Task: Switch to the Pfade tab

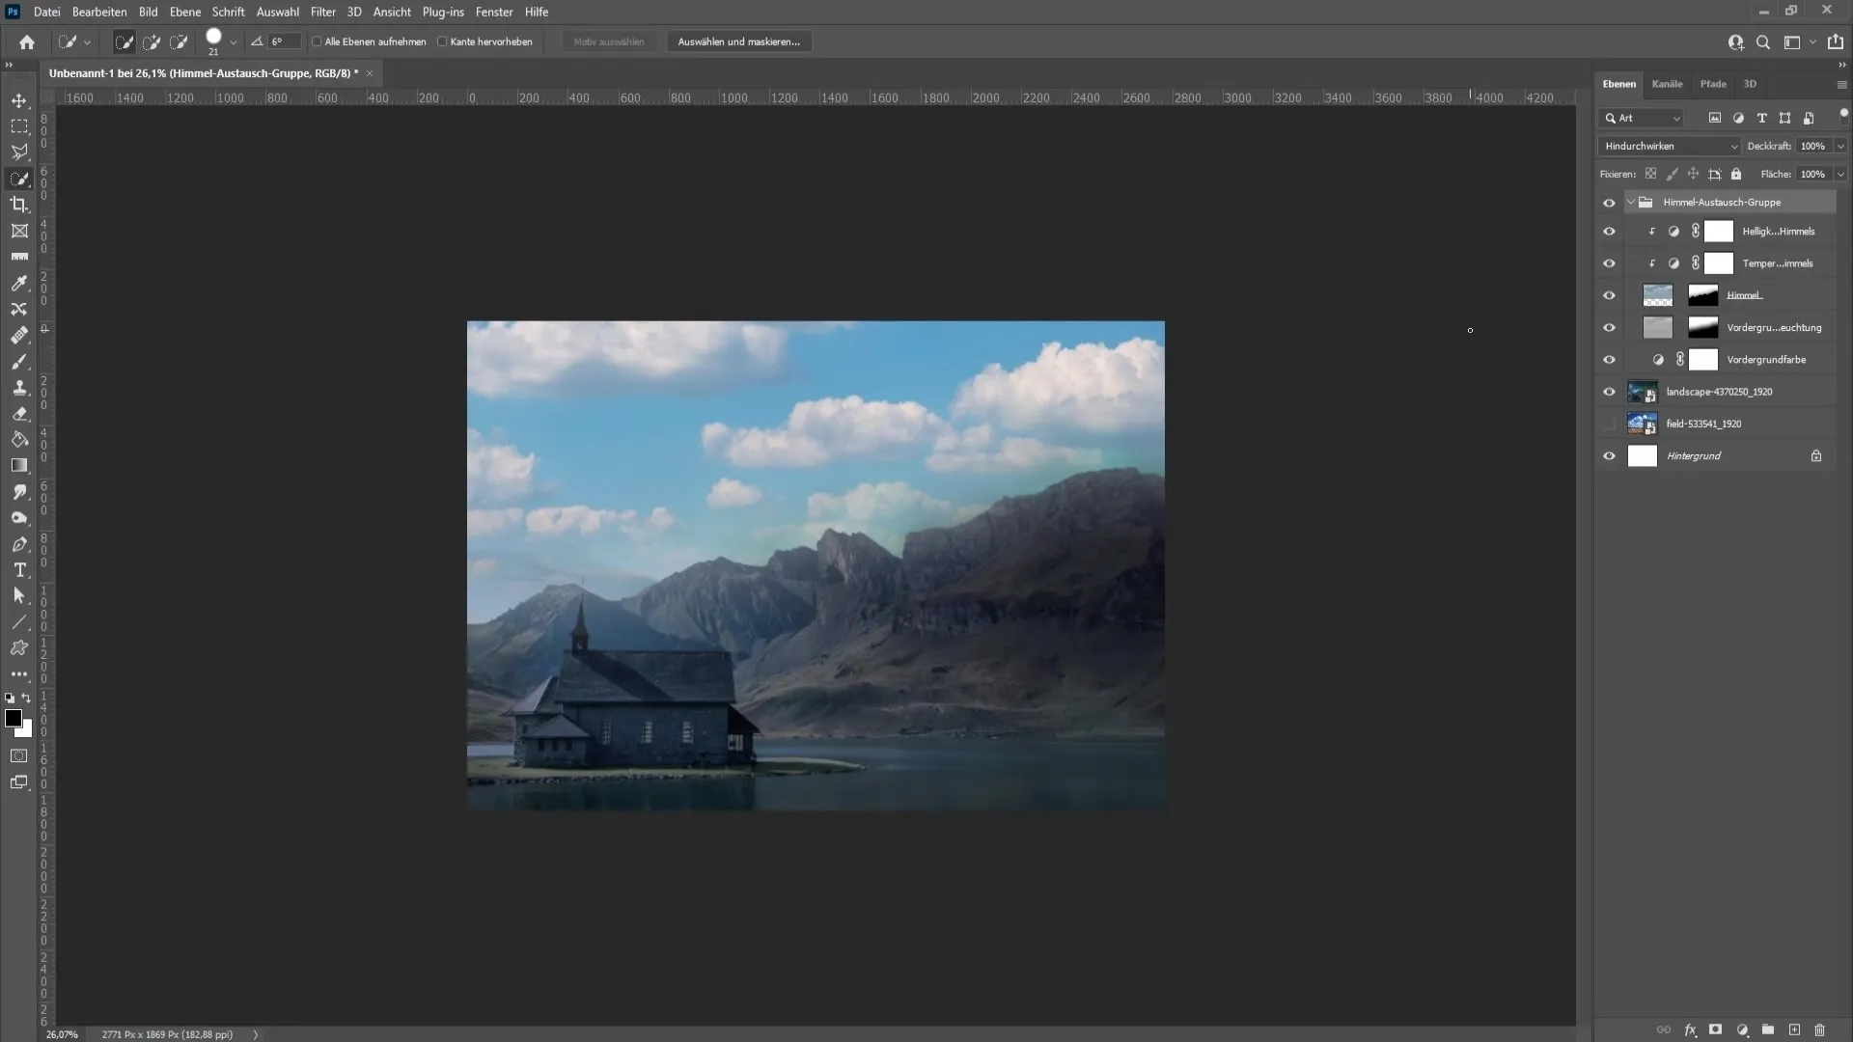Action: tap(1713, 84)
